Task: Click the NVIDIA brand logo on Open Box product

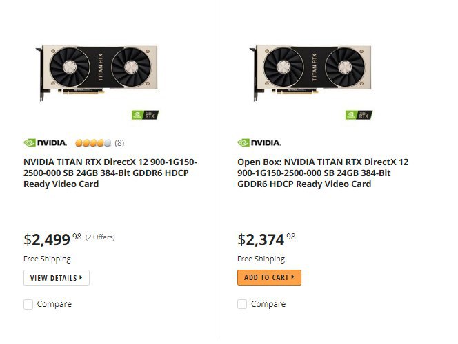Action: (x=259, y=142)
